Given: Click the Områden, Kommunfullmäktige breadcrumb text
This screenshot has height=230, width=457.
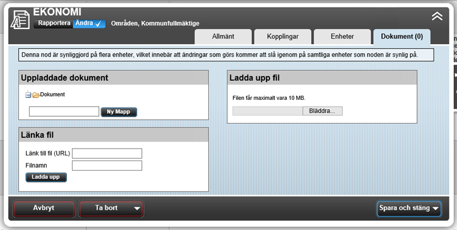Looking at the screenshot, I should coord(155,23).
